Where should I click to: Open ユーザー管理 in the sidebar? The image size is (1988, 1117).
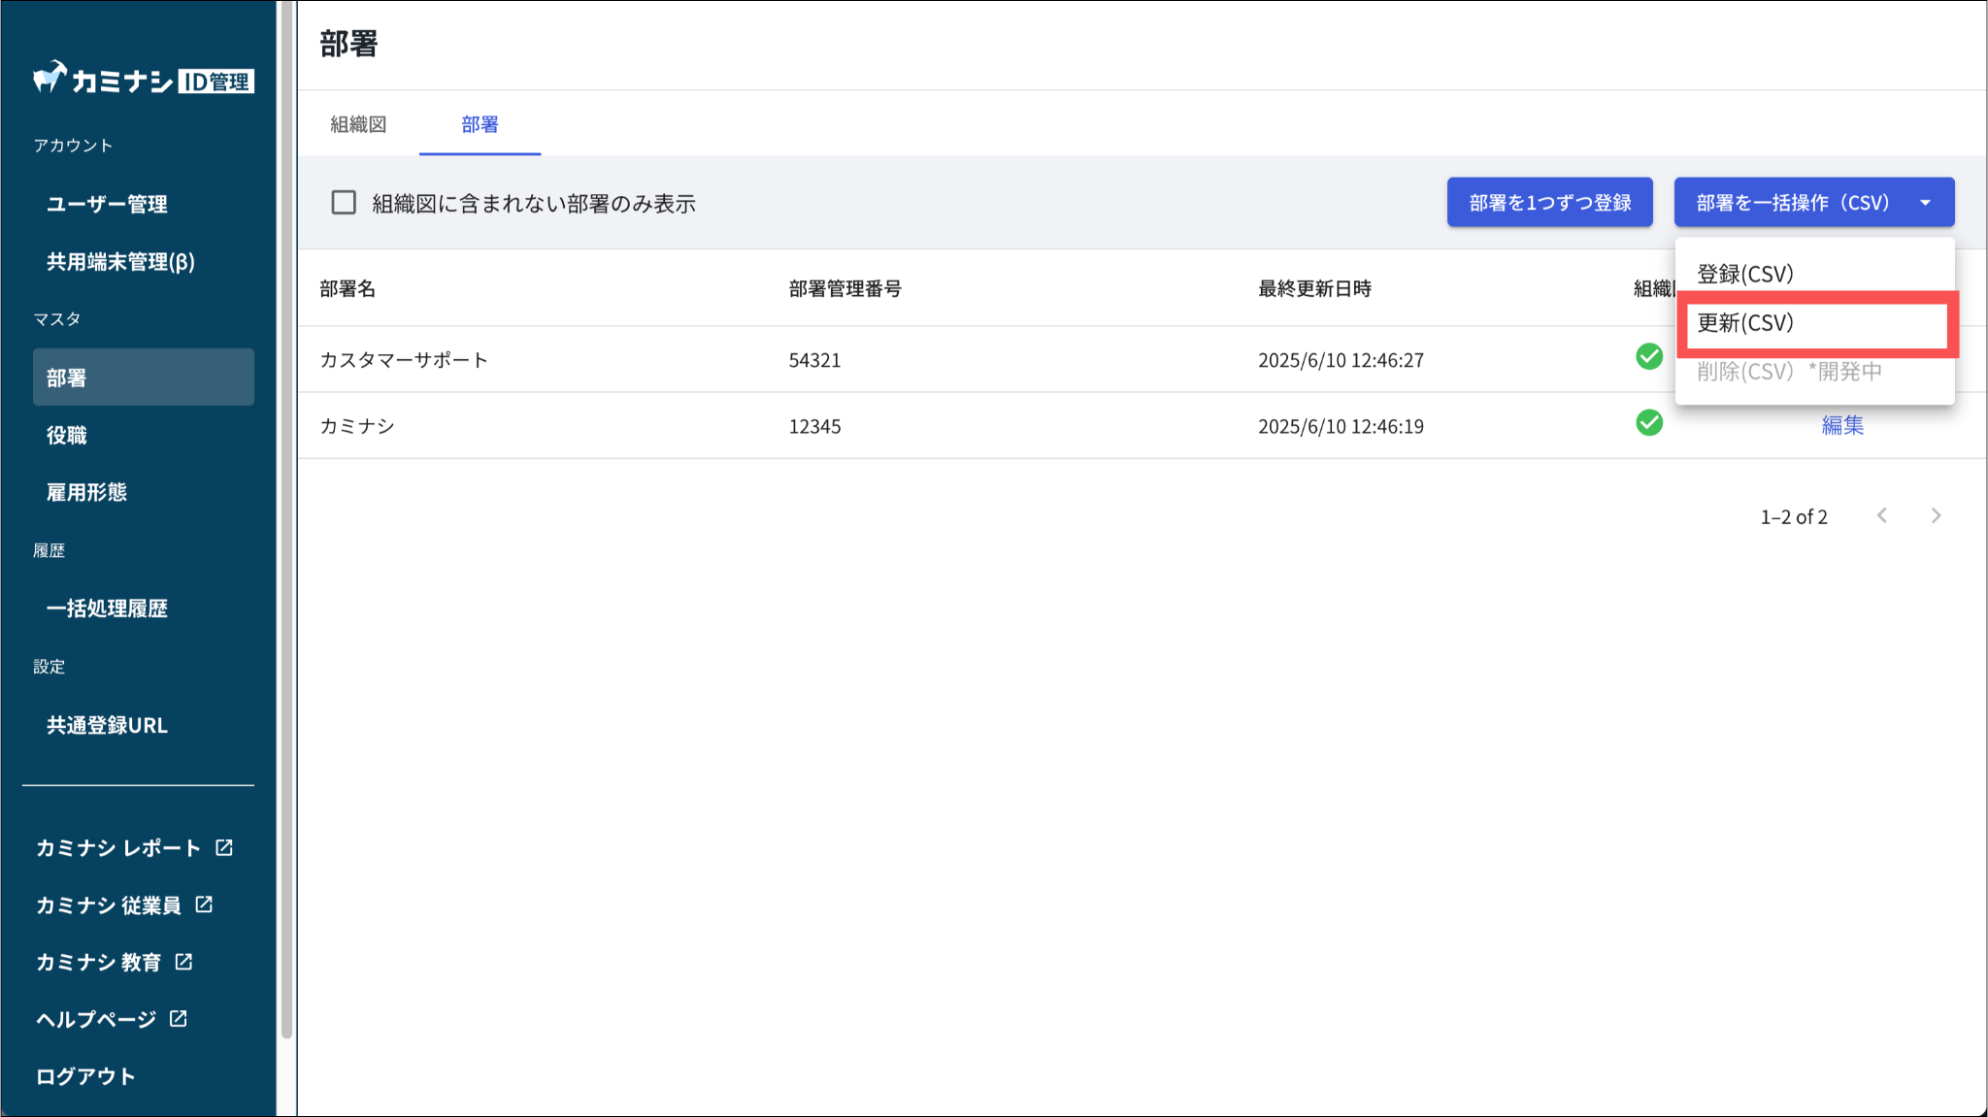108,204
